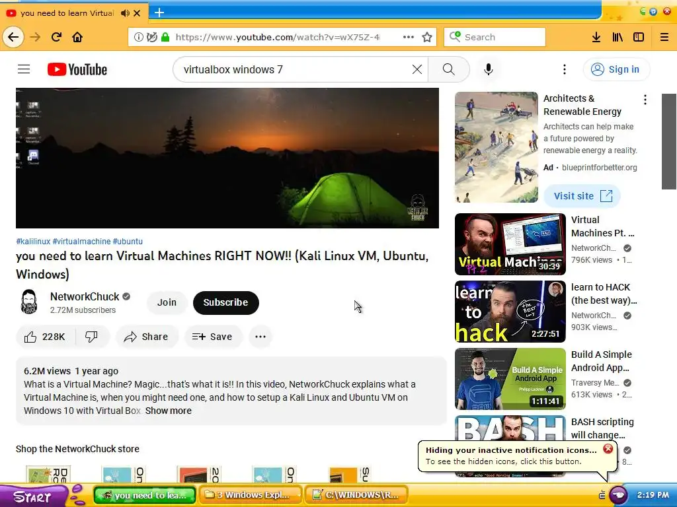
Task: Show site information icon in address bar
Action: coord(139,37)
